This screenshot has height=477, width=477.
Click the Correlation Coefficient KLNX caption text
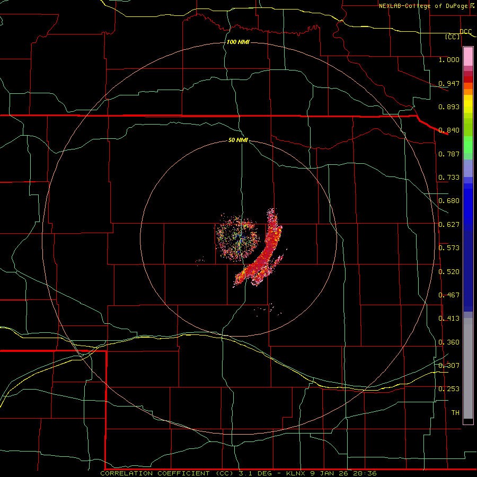click(238, 473)
